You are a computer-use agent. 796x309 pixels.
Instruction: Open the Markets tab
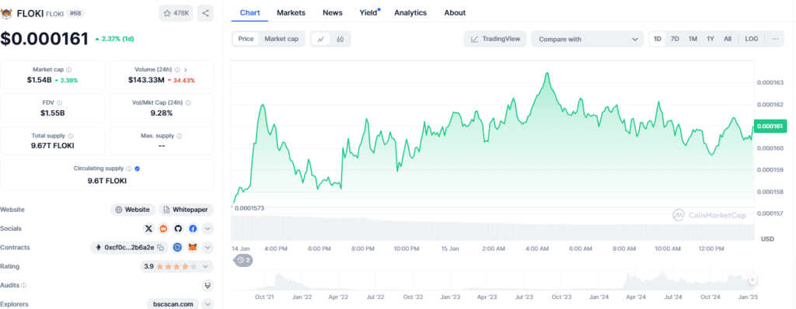pos(291,12)
